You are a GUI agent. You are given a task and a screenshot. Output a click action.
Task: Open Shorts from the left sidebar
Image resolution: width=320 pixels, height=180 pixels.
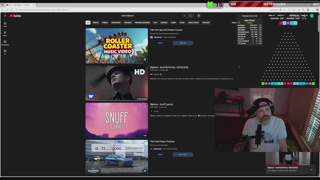(x=5, y=33)
